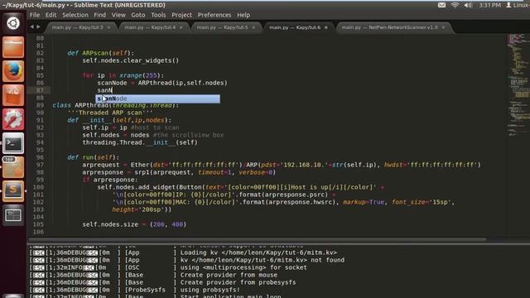
Task: Open the volume sound indicator
Action: (x=468, y=5)
